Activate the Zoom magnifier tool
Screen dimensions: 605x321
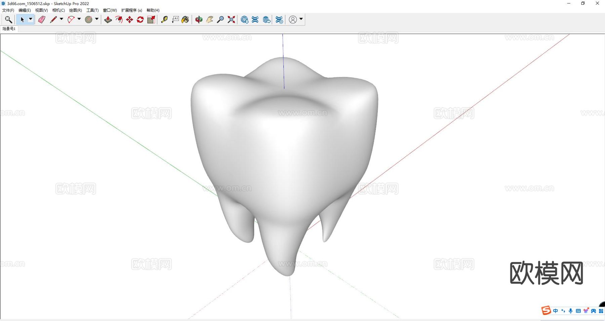[x=220, y=20]
